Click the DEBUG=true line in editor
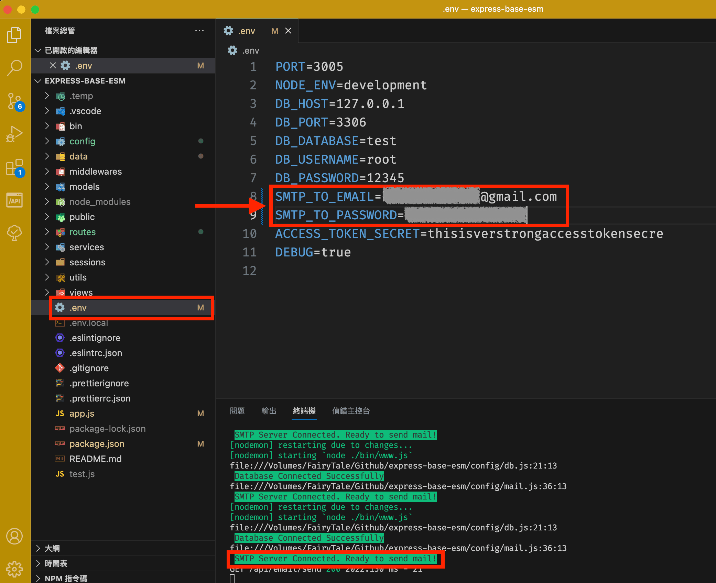This screenshot has width=716, height=583. coord(313,252)
